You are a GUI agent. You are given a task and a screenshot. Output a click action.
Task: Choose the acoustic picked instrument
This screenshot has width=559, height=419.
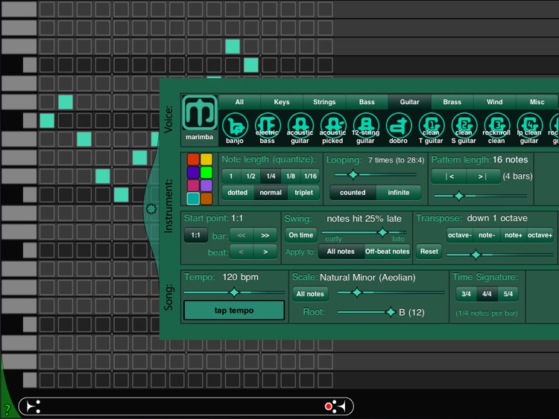pyautogui.click(x=333, y=128)
